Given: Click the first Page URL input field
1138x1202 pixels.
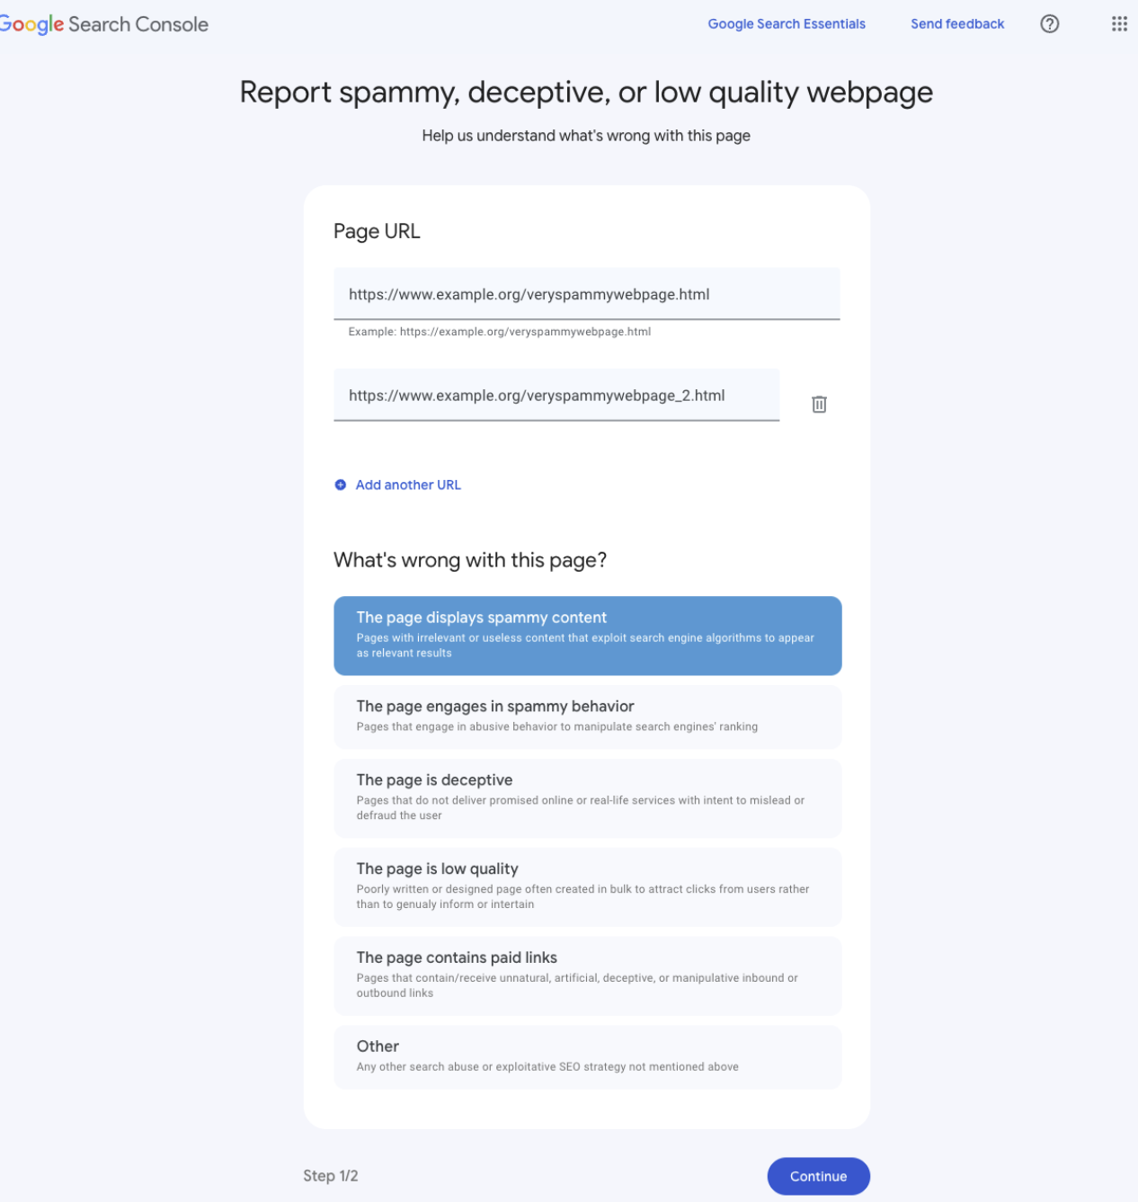Looking at the screenshot, I should [586, 294].
